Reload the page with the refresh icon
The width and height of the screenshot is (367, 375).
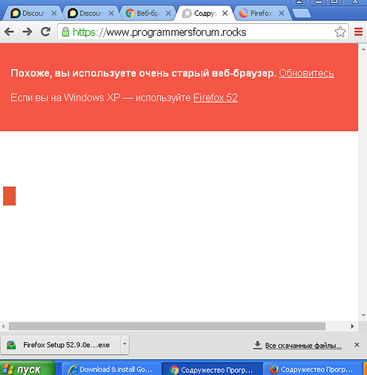click(46, 31)
